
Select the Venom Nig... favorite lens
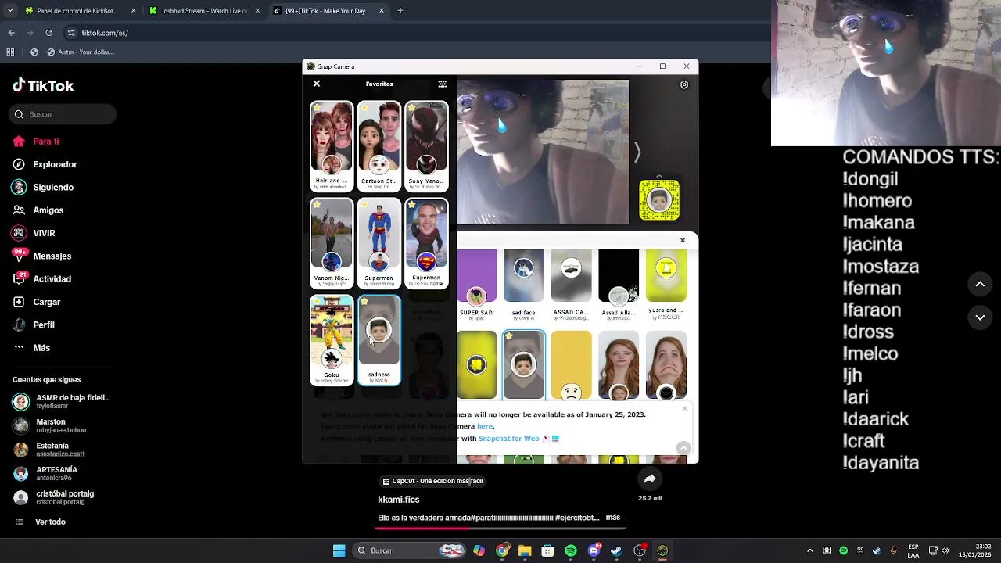coord(332,243)
